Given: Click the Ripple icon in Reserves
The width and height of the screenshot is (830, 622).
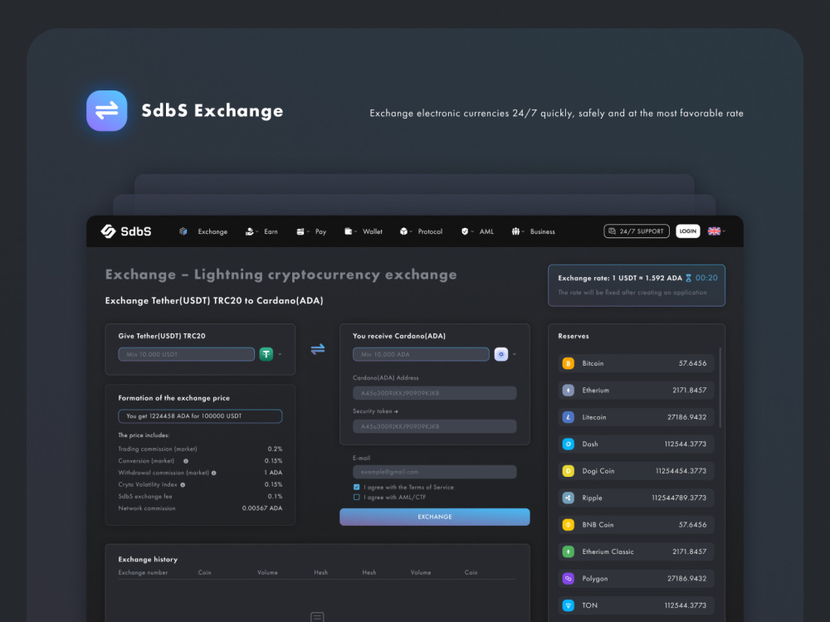Looking at the screenshot, I should coord(568,498).
